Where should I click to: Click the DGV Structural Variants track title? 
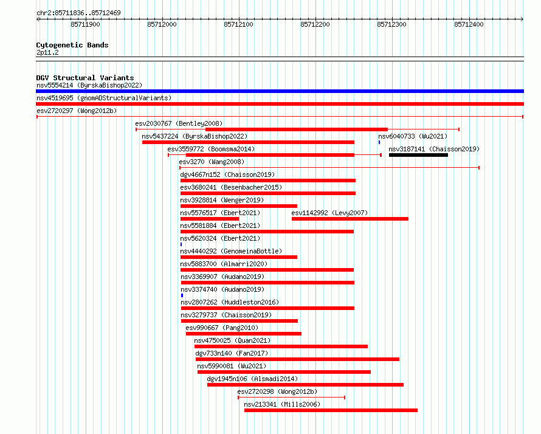(x=85, y=78)
